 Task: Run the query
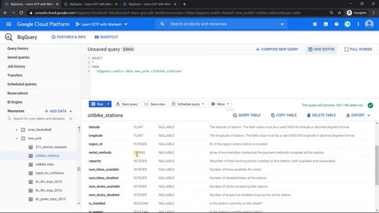[x=97, y=104]
